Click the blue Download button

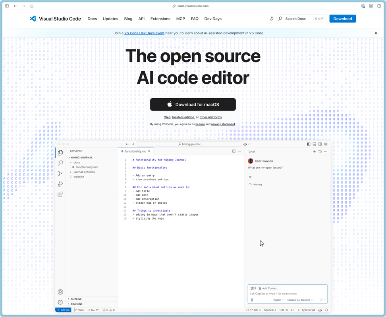coord(342,19)
